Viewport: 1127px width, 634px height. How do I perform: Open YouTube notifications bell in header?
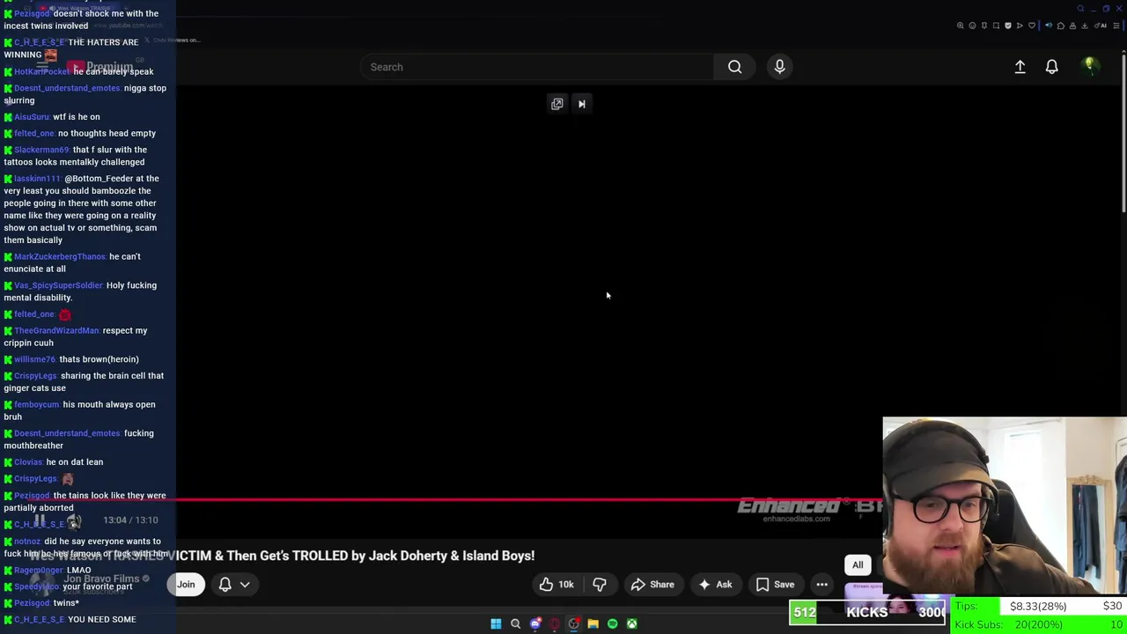point(1051,67)
